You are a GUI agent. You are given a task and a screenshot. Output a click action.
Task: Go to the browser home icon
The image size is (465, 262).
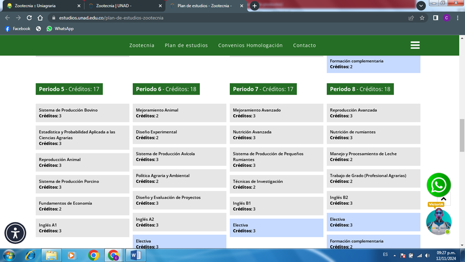[40, 18]
